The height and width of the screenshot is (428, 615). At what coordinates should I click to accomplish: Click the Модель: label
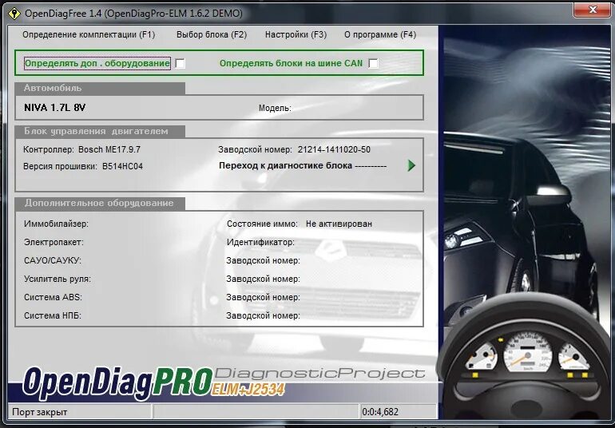tap(275, 108)
